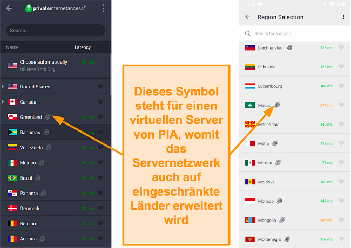Click Malta's virtual server globe icon
Image resolution: width=351 pixels, height=248 pixels.
click(x=275, y=143)
